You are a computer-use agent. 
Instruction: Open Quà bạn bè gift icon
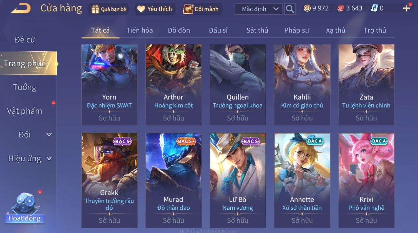(x=95, y=9)
